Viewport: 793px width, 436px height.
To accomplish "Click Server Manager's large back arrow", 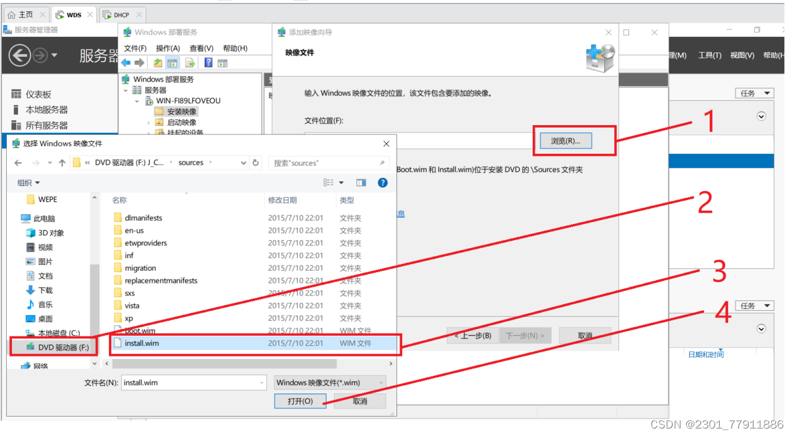I will click(x=19, y=56).
